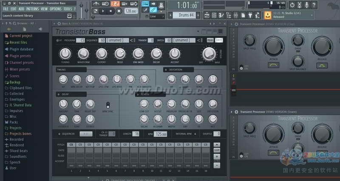The width and height of the screenshot is (340, 181).
Task: Open the TOOLS menu
Action: [x=68, y=9]
